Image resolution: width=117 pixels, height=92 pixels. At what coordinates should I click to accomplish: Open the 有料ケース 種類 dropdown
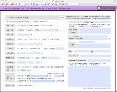tap(39, 76)
